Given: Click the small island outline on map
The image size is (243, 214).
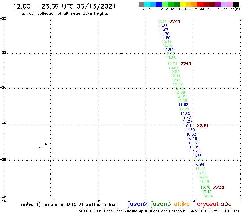Looking at the screenshot, I should coord(46,144).
